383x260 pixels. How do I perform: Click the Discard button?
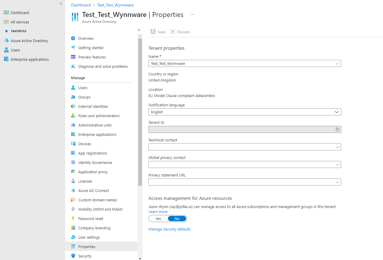(x=180, y=32)
